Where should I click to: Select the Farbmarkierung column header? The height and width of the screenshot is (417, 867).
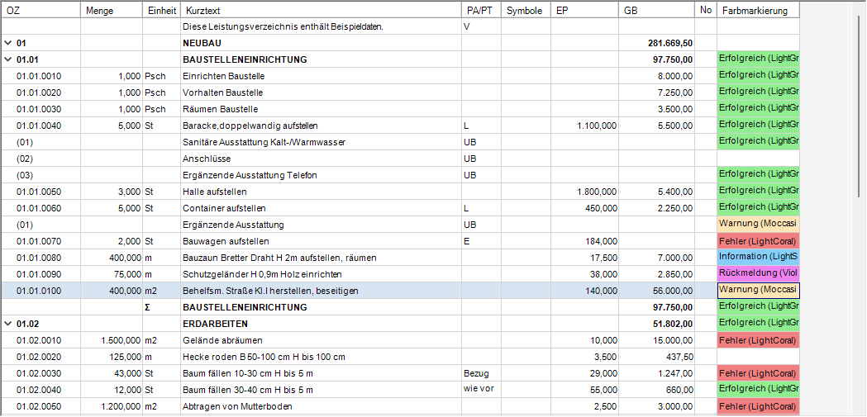point(758,11)
